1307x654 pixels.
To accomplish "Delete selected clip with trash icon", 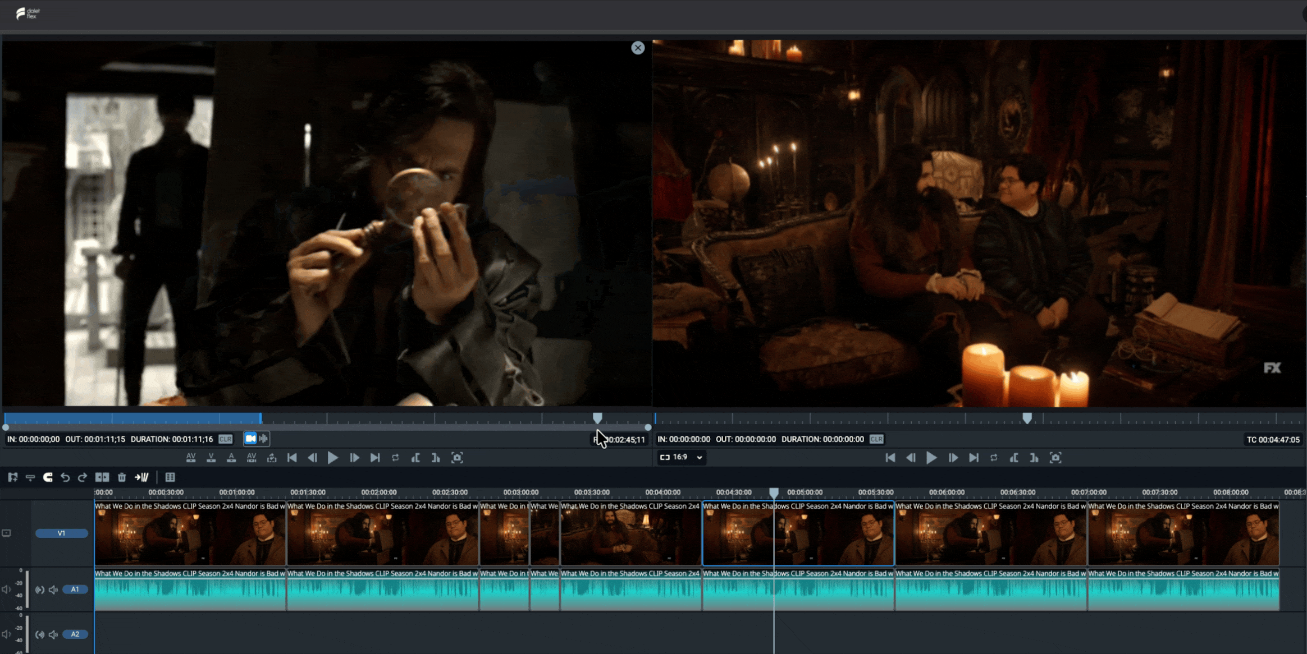I will point(122,477).
